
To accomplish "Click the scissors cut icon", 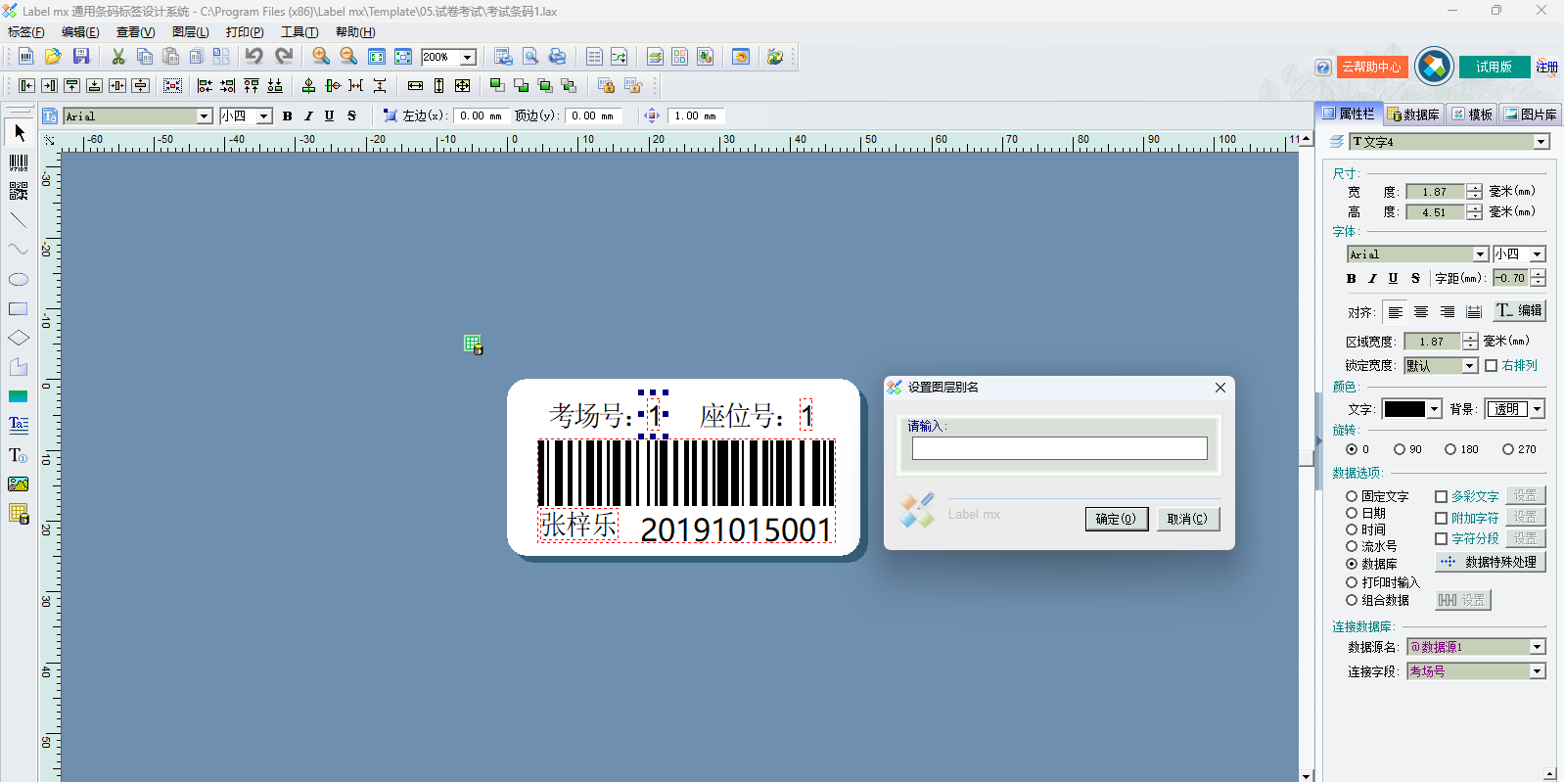I will point(118,57).
